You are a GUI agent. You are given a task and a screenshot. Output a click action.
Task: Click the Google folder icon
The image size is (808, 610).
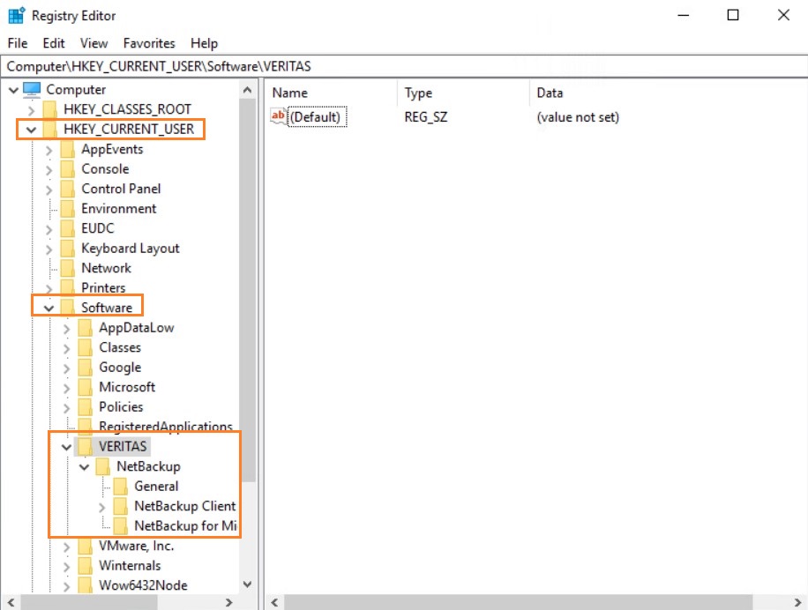click(86, 368)
